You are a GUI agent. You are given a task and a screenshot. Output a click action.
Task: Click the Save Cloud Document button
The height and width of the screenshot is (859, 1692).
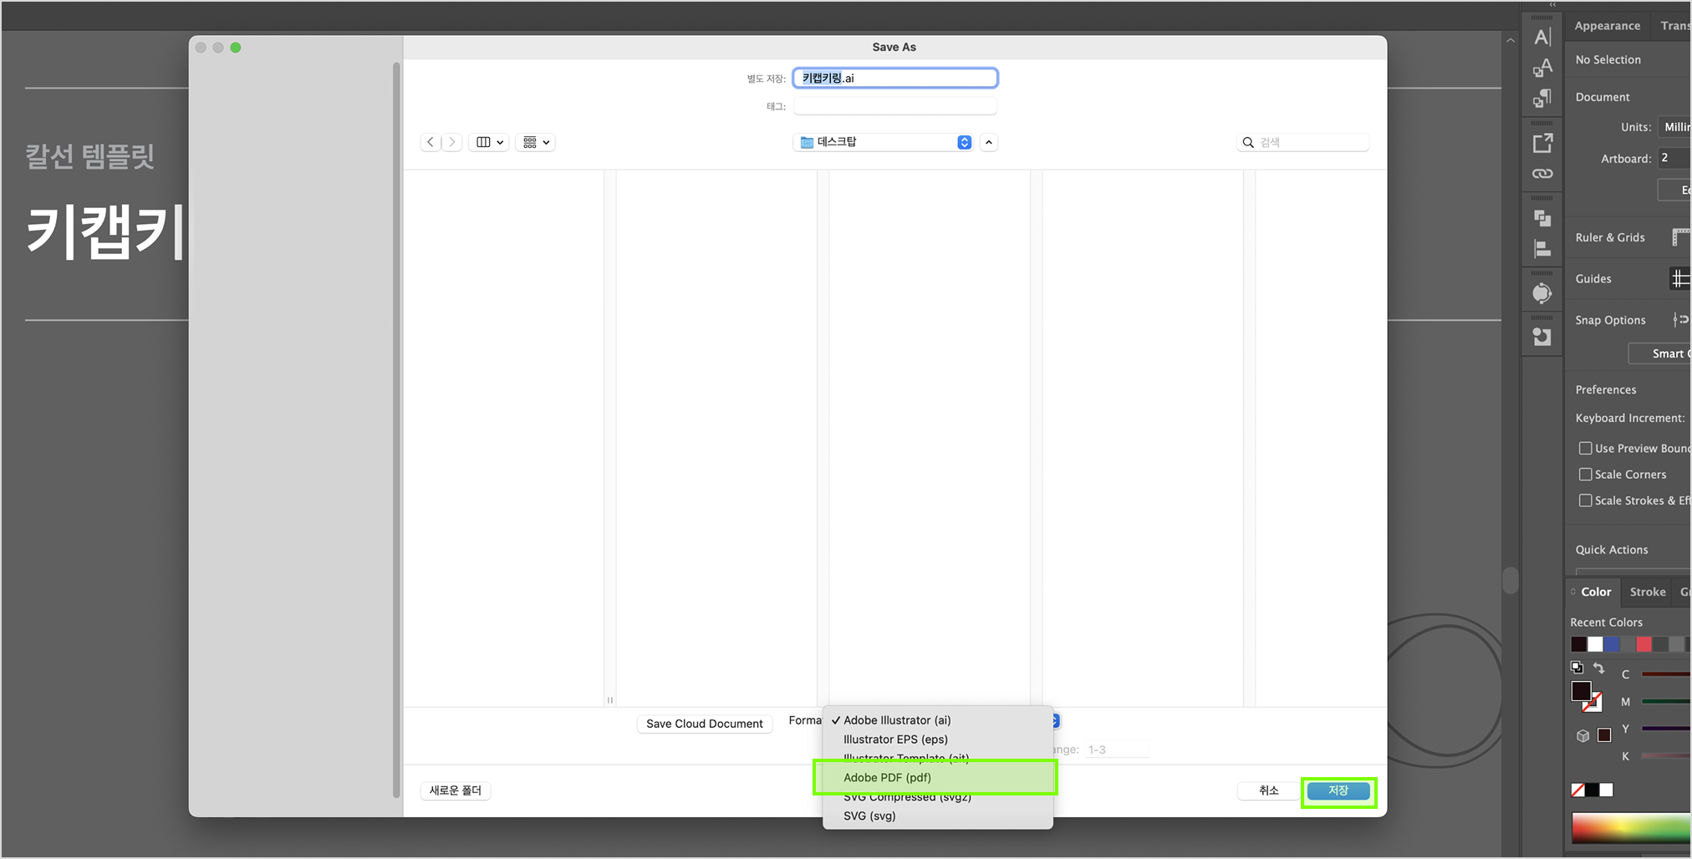(x=704, y=724)
